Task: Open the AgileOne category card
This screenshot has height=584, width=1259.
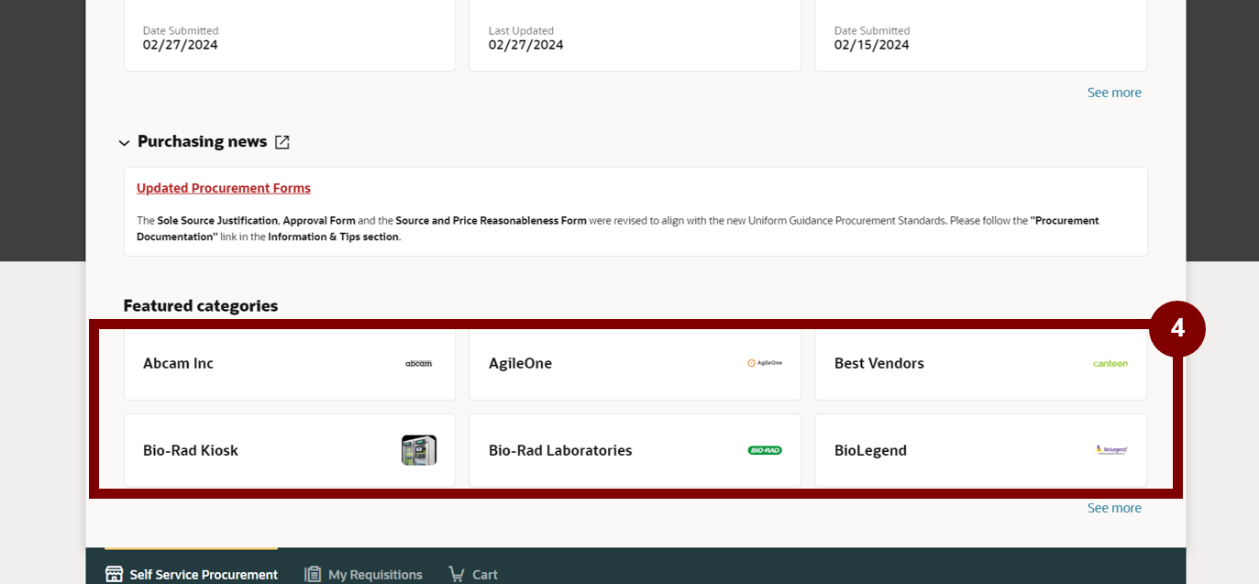Action: point(635,364)
